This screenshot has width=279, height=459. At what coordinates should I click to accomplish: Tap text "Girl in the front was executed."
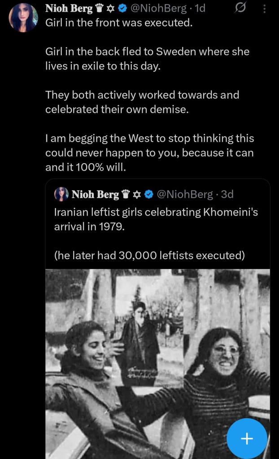tap(119, 23)
